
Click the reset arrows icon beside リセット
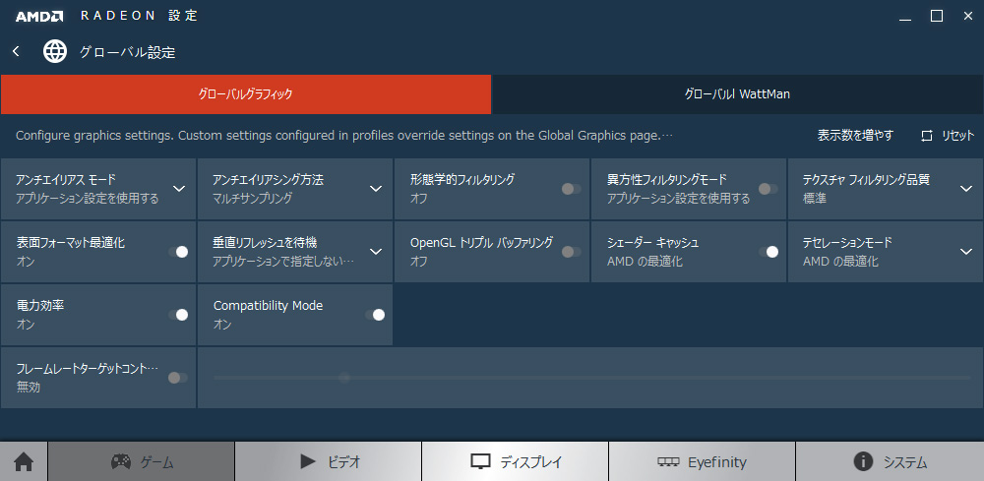(x=927, y=136)
